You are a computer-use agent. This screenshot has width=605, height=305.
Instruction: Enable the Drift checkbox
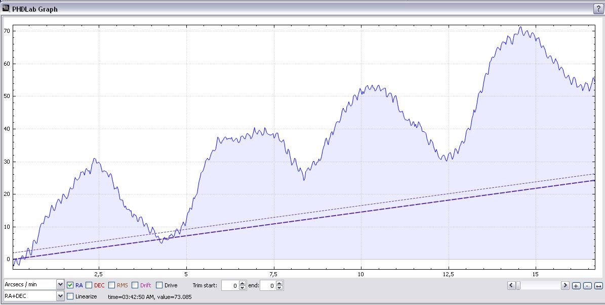point(135,285)
